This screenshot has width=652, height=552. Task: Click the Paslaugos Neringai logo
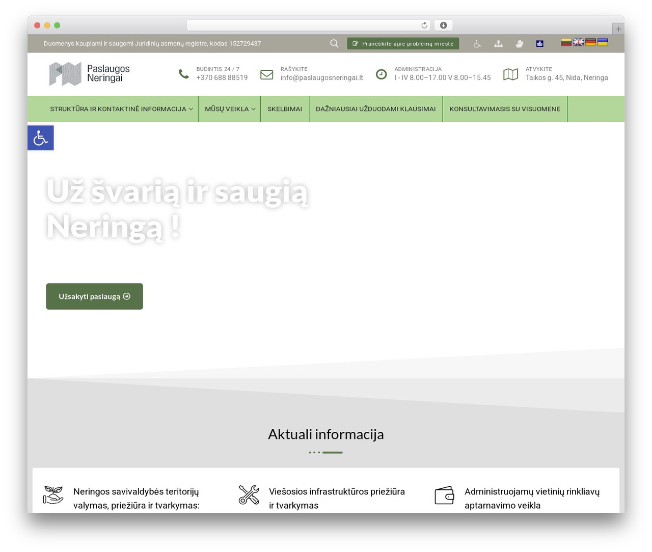(90, 74)
